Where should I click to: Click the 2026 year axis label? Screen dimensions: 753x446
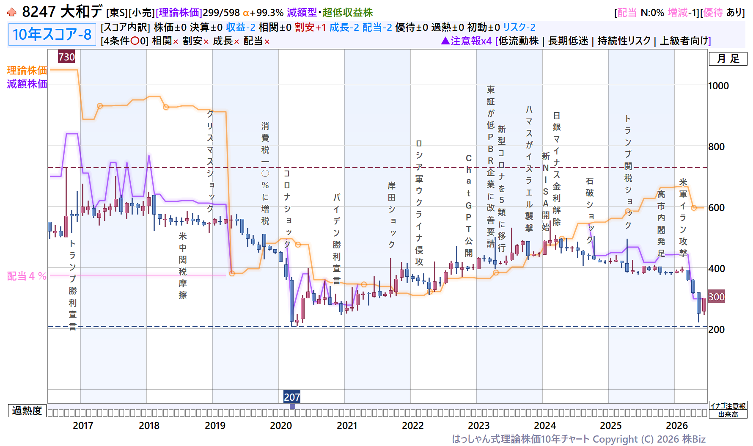pos(677,426)
